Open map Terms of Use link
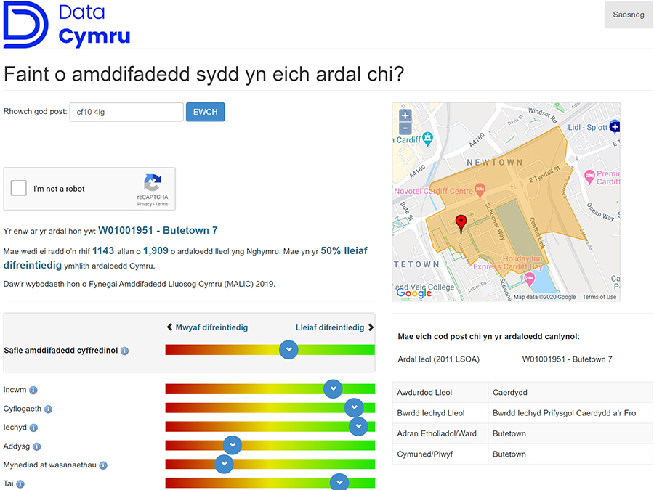The width and height of the screenshot is (654, 490). click(599, 297)
